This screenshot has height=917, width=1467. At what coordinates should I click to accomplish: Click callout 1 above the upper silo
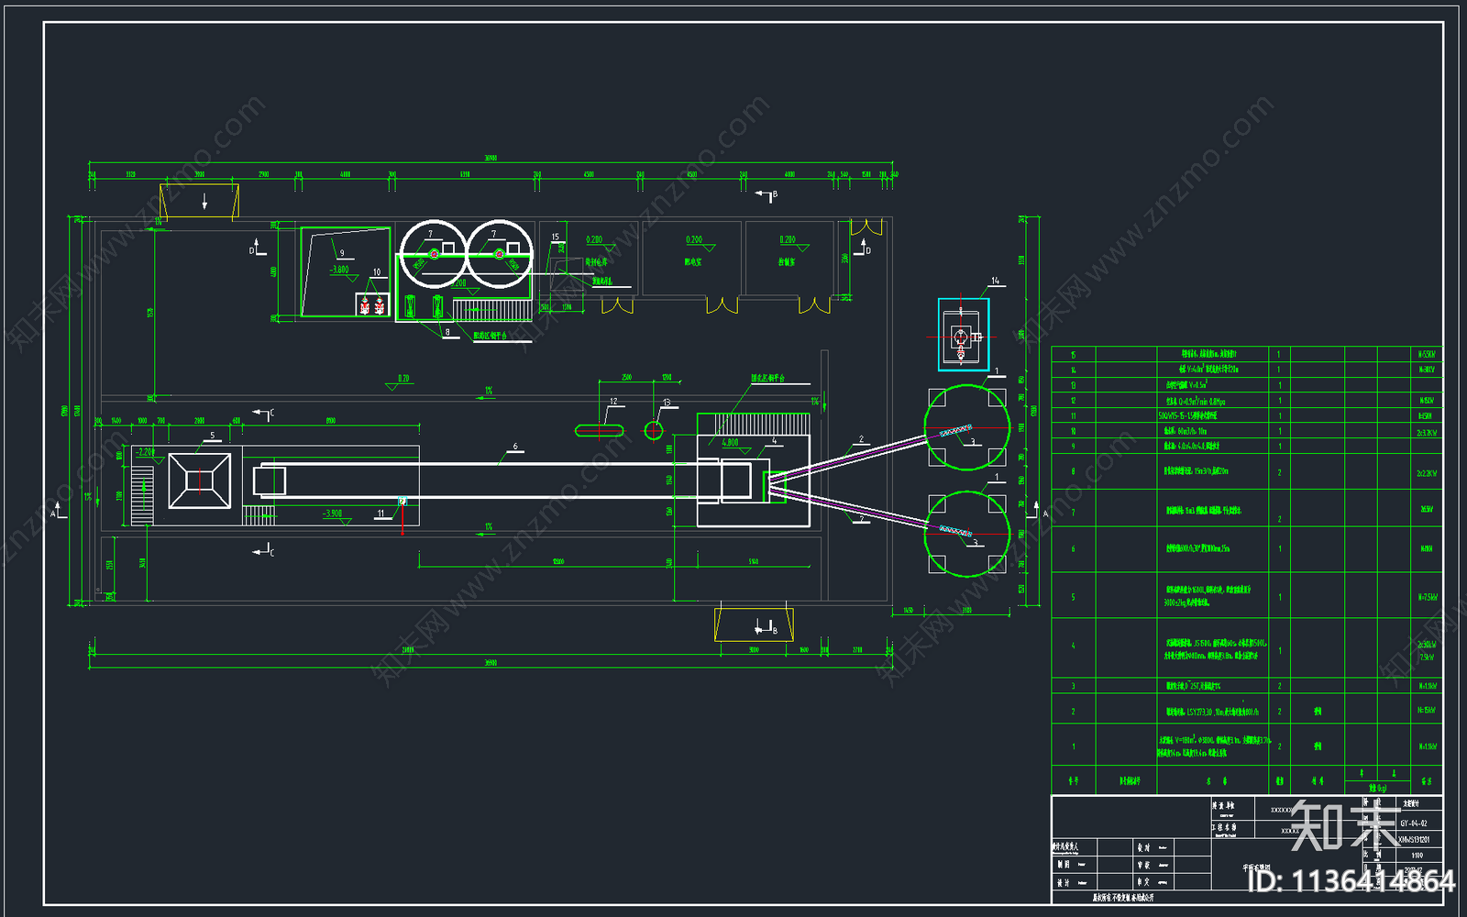point(997,371)
